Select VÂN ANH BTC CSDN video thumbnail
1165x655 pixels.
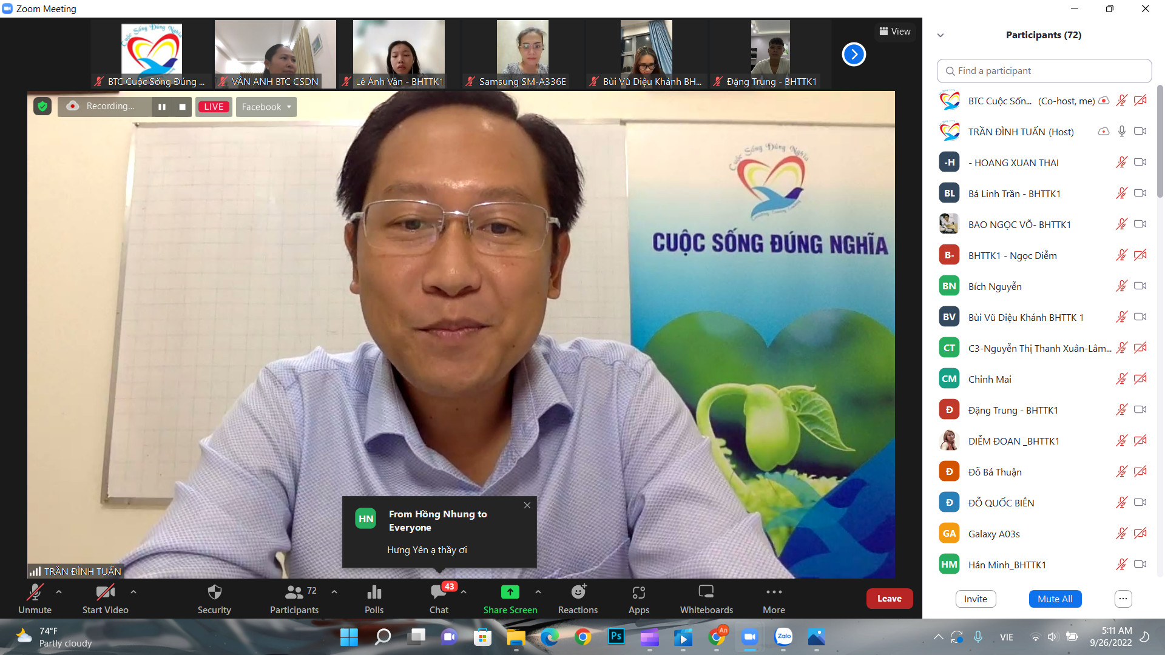pos(275,54)
